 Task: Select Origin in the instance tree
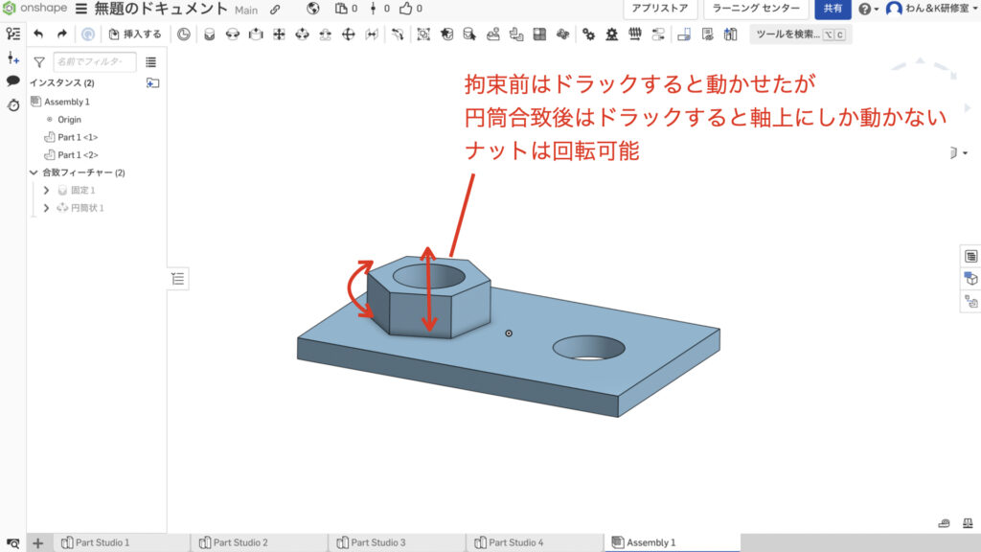69,119
